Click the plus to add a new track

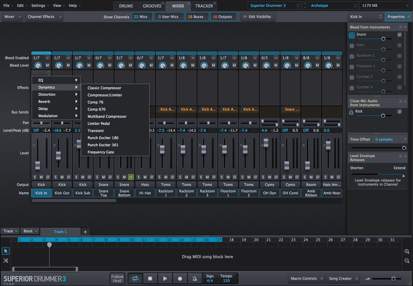tap(85, 231)
